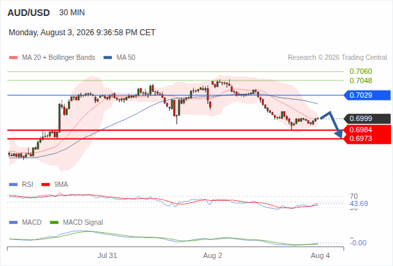Click the MA 50 blue legend swatch
This screenshot has width=393, height=266.
pyautogui.click(x=108, y=58)
